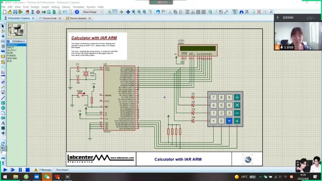Pick the 2D Graphics Box tool

(x=3, y=103)
